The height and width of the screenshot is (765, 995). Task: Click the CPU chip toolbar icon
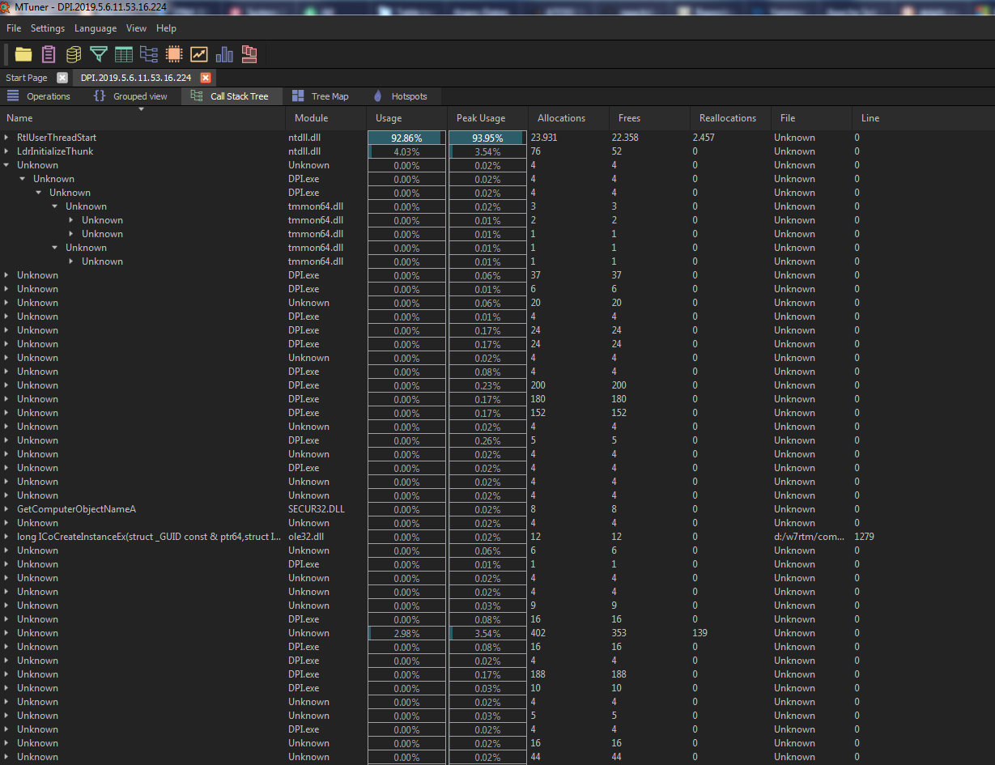coord(174,54)
